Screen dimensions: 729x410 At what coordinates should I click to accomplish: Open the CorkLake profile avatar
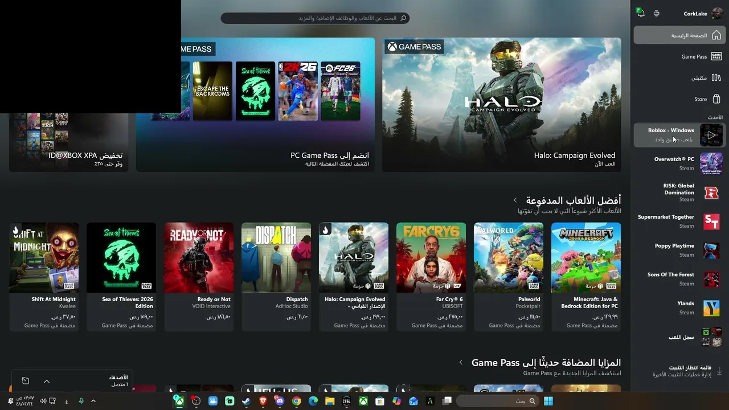(717, 14)
